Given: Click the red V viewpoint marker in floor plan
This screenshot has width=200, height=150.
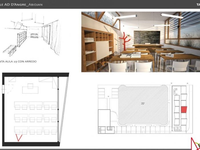Looking at the screenshot, I should point(19,138).
